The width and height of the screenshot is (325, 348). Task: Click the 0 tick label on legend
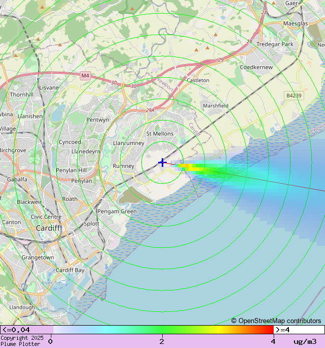[50, 341]
